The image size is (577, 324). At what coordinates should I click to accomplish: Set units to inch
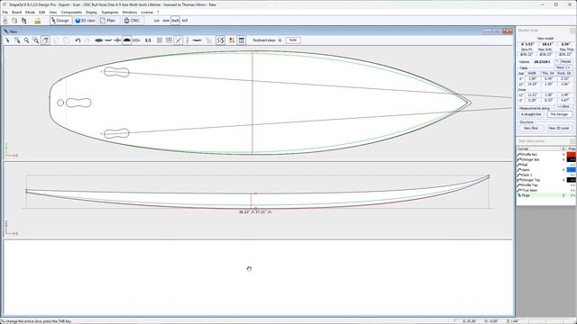pos(176,21)
